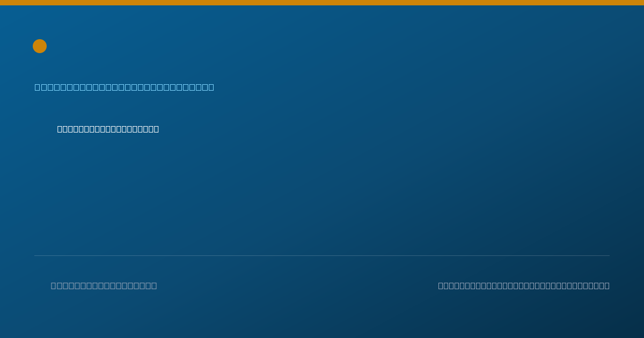The width and height of the screenshot is (644, 338).
Task: Click the last character of right footer text
Action: coord(607,285)
